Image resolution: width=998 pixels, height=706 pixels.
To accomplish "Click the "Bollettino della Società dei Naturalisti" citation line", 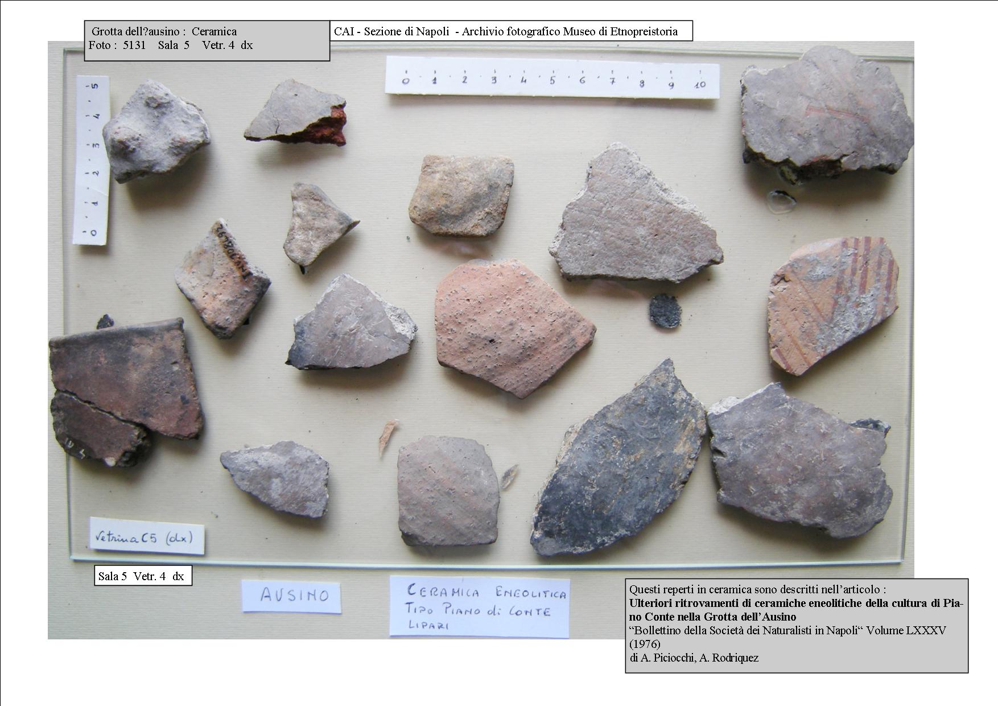I will [787, 630].
